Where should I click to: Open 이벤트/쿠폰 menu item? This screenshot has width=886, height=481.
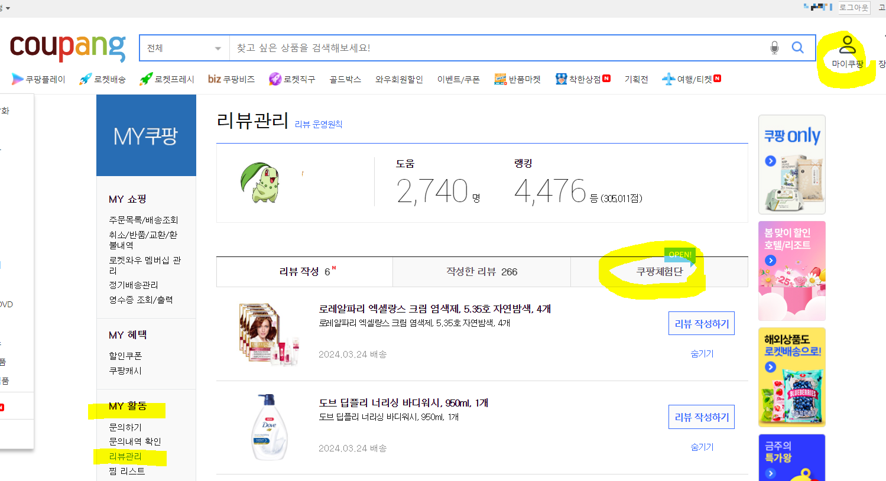[x=459, y=79]
